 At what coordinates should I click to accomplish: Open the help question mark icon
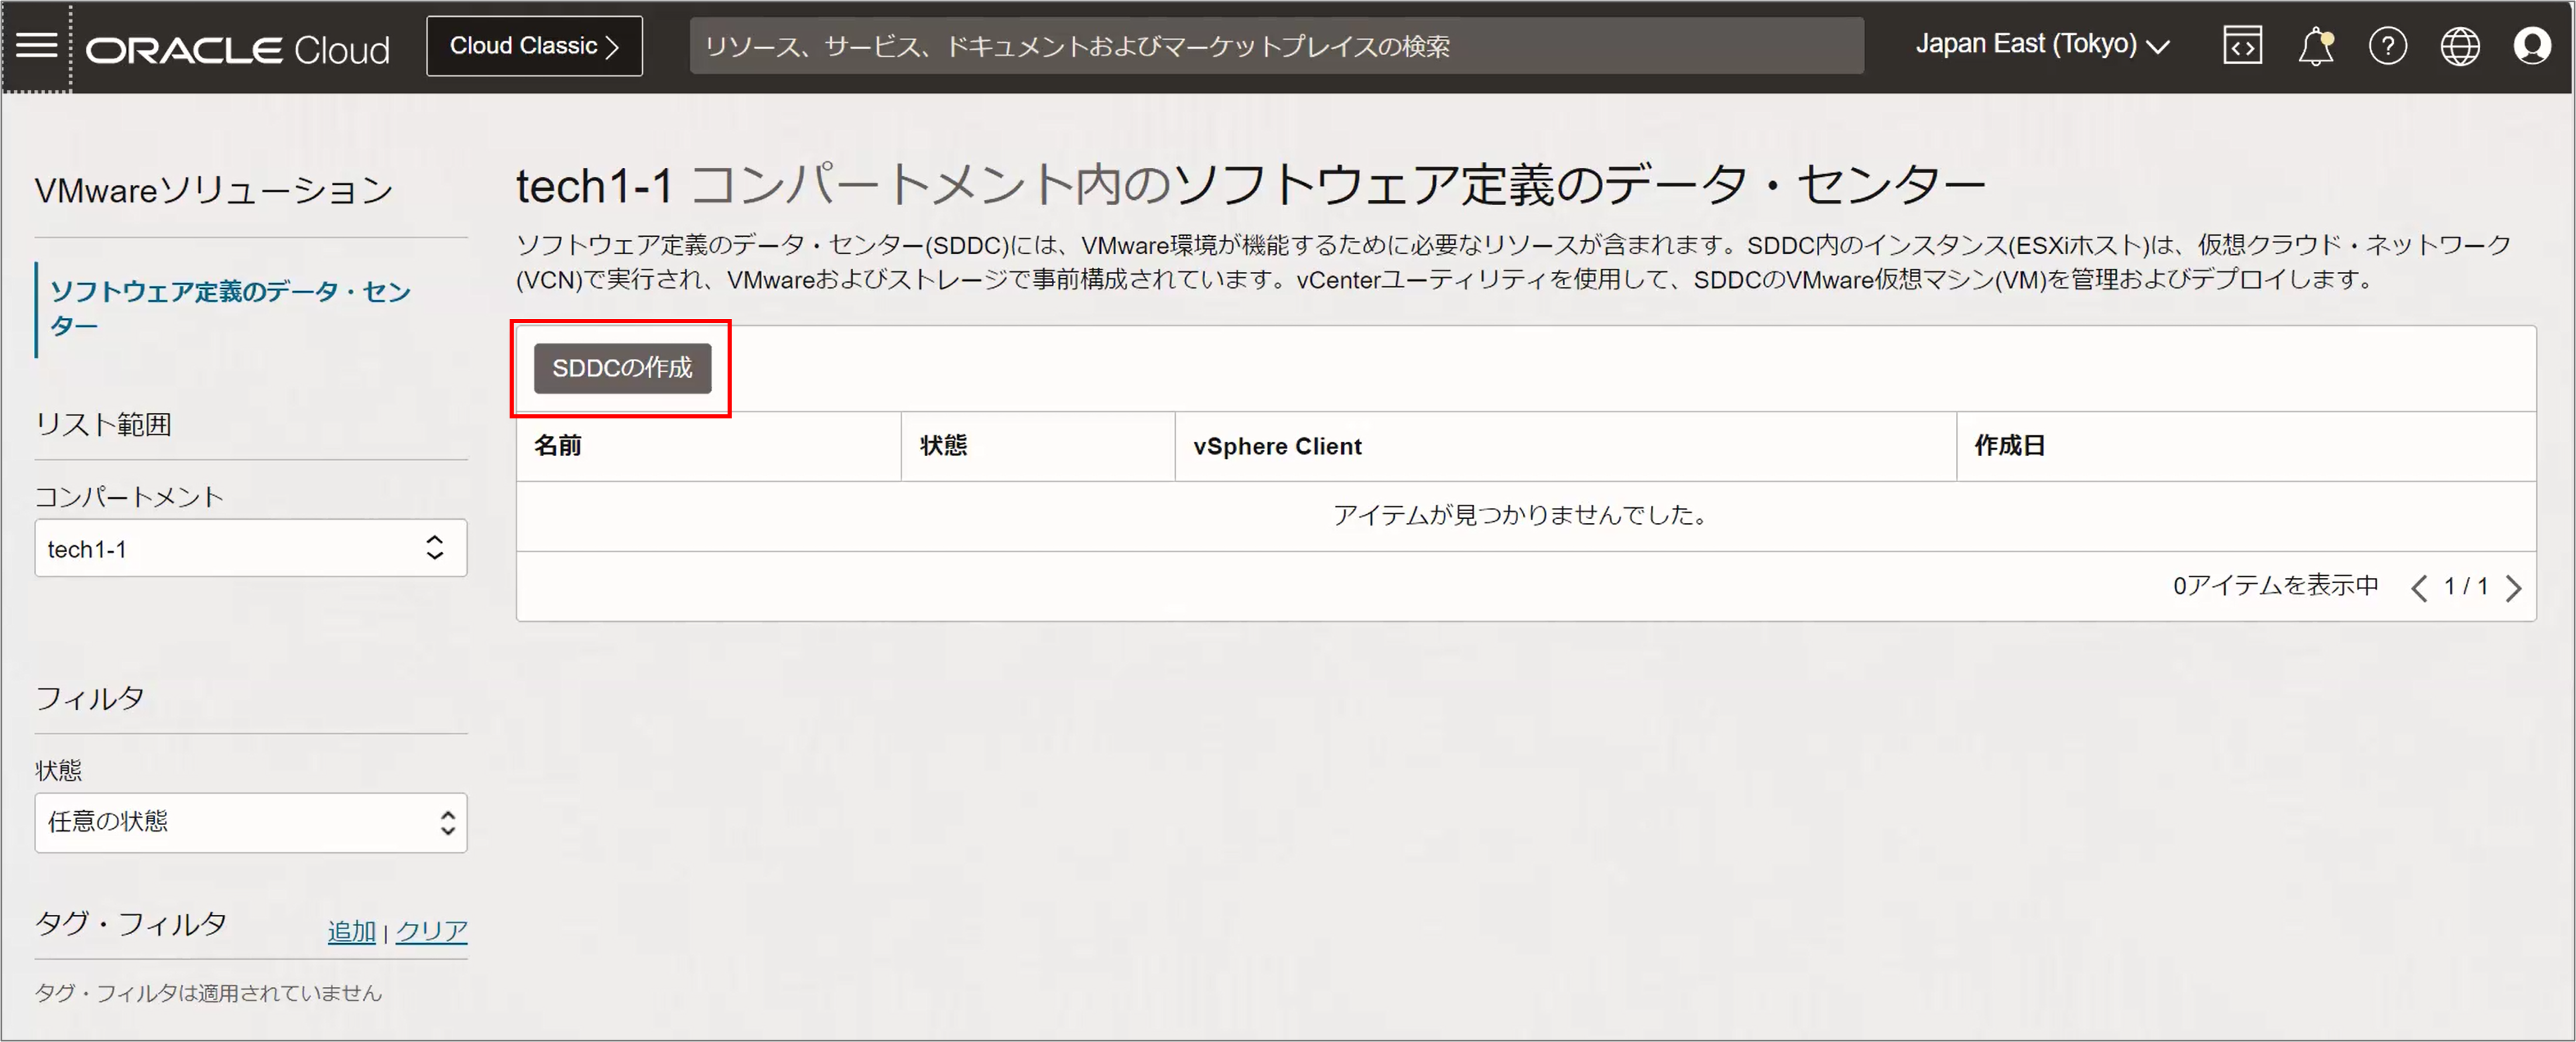2387,46
